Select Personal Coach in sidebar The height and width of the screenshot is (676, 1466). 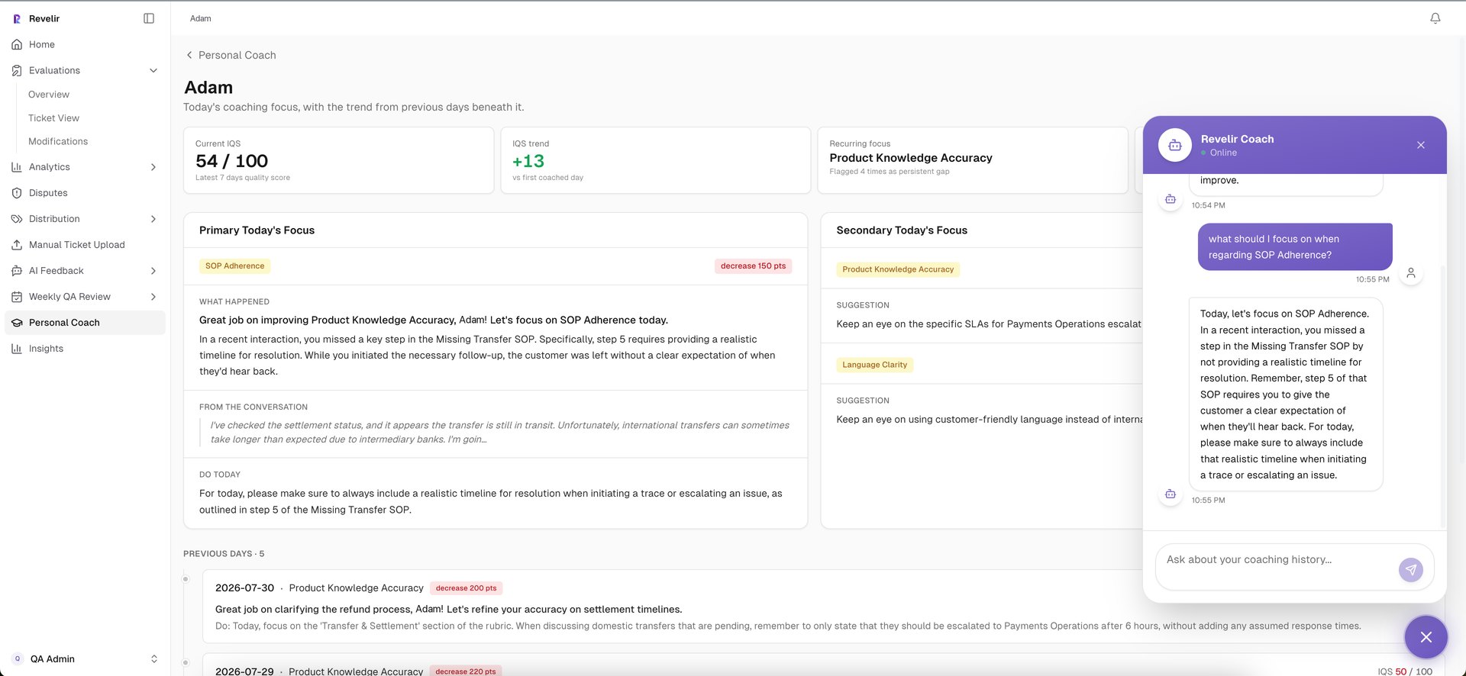(85, 323)
